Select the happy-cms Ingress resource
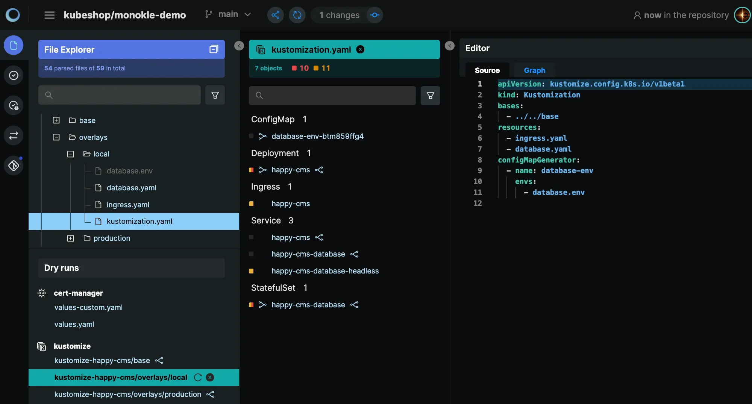752x404 pixels. tap(291, 204)
